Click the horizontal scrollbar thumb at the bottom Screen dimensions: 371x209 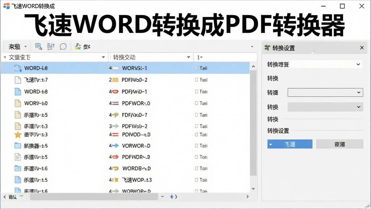(94, 197)
